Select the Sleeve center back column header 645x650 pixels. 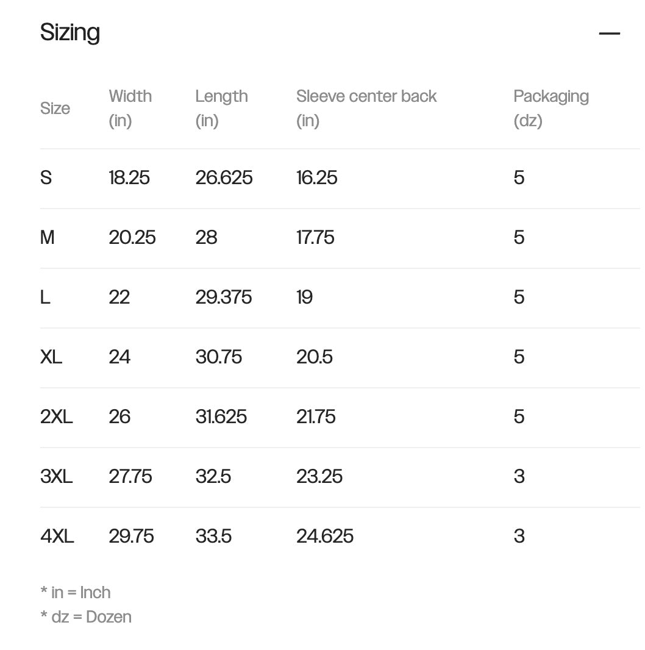pos(366,108)
